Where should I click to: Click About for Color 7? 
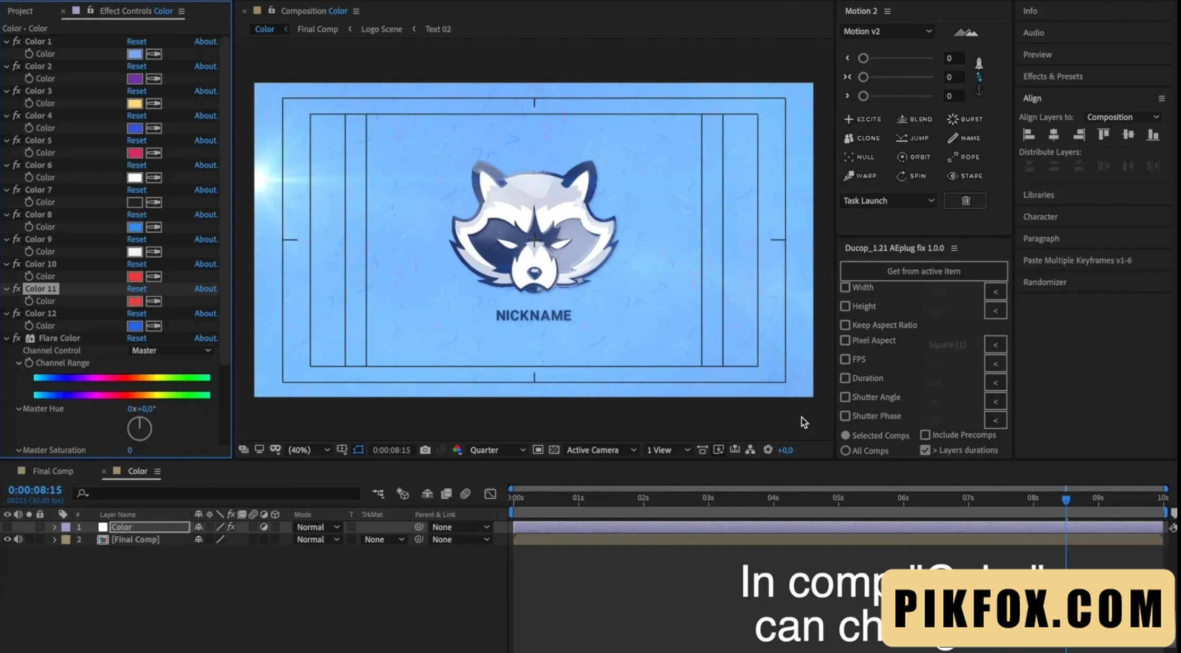pyautogui.click(x=206, y=190)
